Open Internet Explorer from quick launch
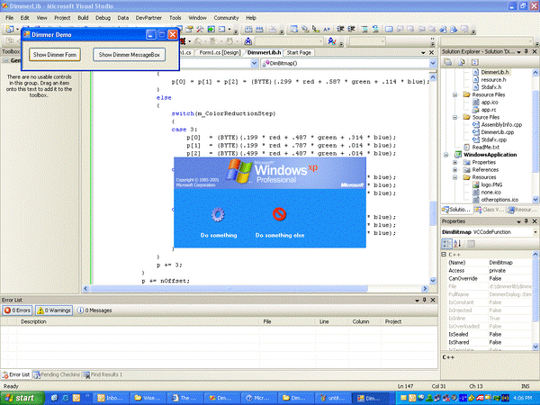This screenshot has height=405, width=540. 65,398
